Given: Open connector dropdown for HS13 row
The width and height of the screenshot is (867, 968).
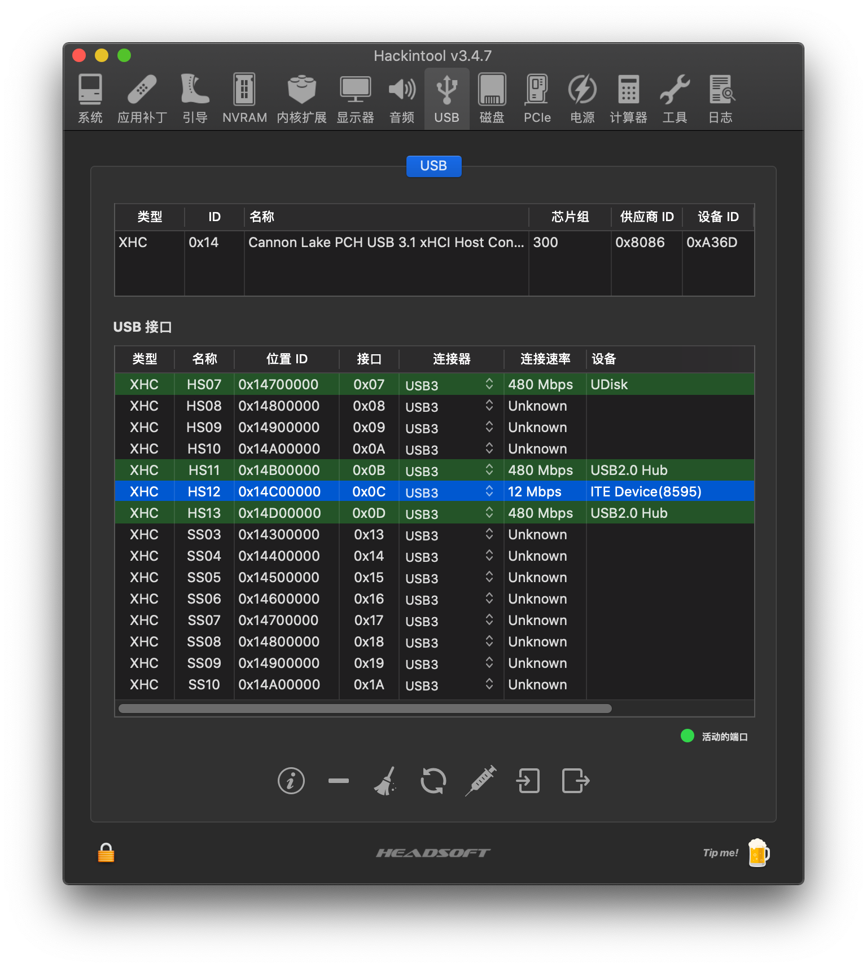Looking at the screenshot, I should pyautogui.click(x=489, y=513).
